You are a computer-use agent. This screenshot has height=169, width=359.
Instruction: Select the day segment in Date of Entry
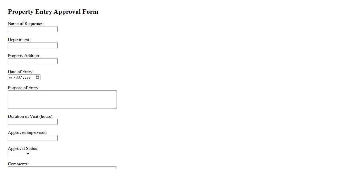18,77
